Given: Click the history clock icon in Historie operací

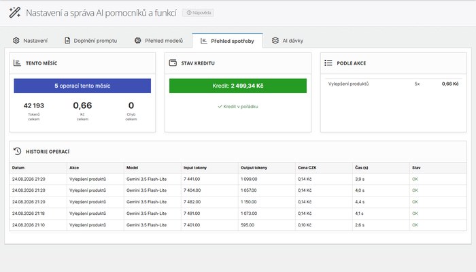Looking at the screenshot, I should pos(17,151).
